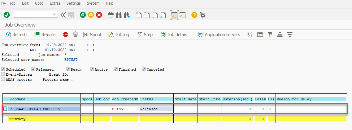352x130 pixels.
Task: Click the Job log button
Action: (119, 35)
